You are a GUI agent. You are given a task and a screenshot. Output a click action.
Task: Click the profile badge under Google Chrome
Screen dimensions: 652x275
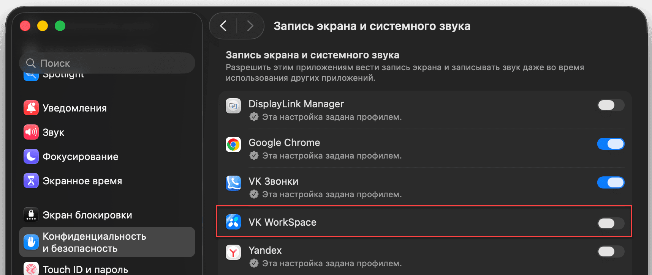click(254, 156)
